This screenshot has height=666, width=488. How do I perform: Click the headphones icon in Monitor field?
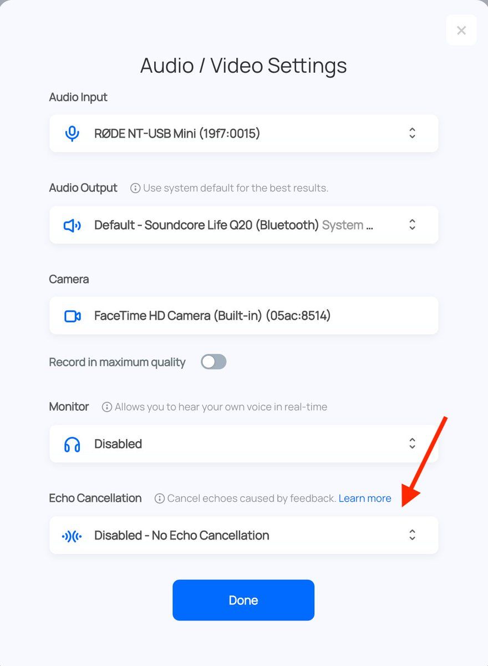tap(72, 444)
